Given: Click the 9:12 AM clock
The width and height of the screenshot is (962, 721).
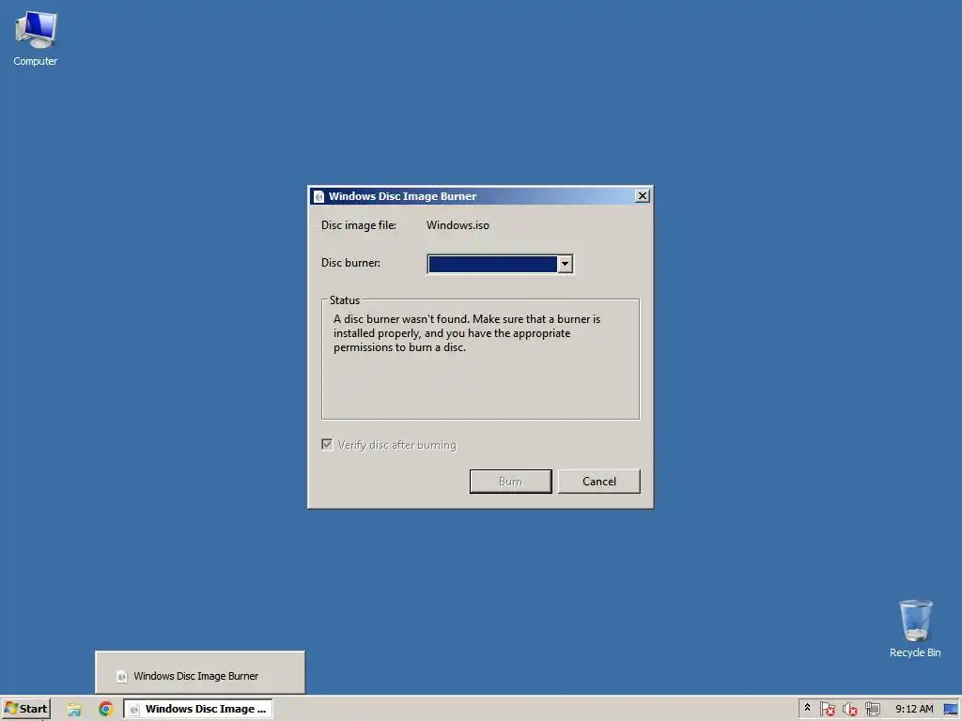Looking at the screenshot, I should [914, 709].
